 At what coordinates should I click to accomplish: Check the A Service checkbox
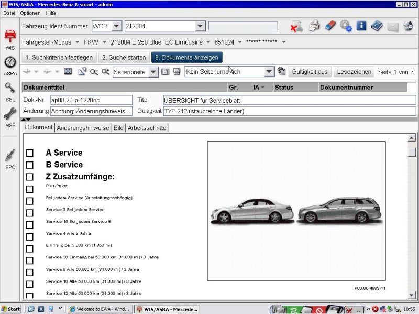click(x=29, y=153)
